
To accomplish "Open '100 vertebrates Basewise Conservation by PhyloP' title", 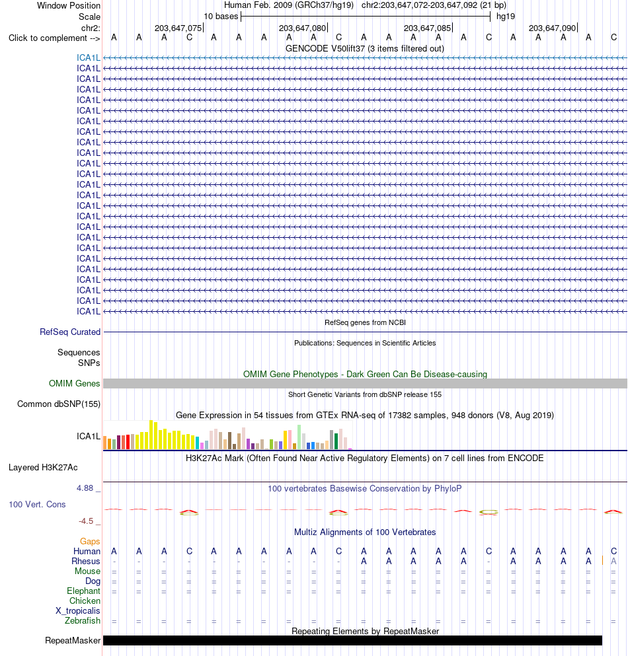I will point(365,488).
